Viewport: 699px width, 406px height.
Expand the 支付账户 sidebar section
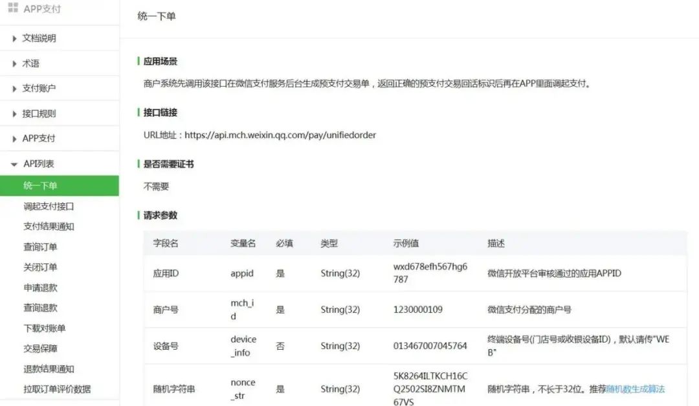click(x=15, y=88)
